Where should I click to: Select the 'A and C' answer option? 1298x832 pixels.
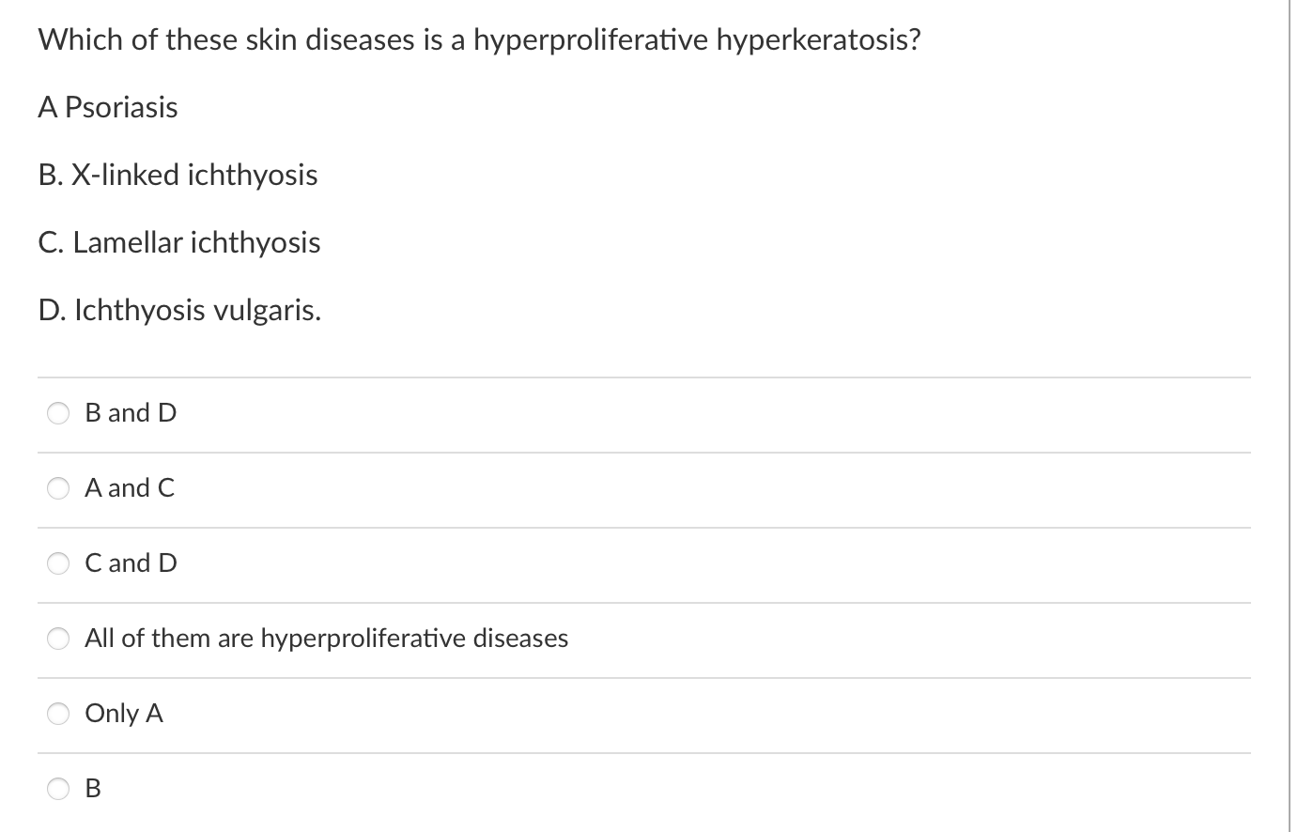tap(58, 487)
